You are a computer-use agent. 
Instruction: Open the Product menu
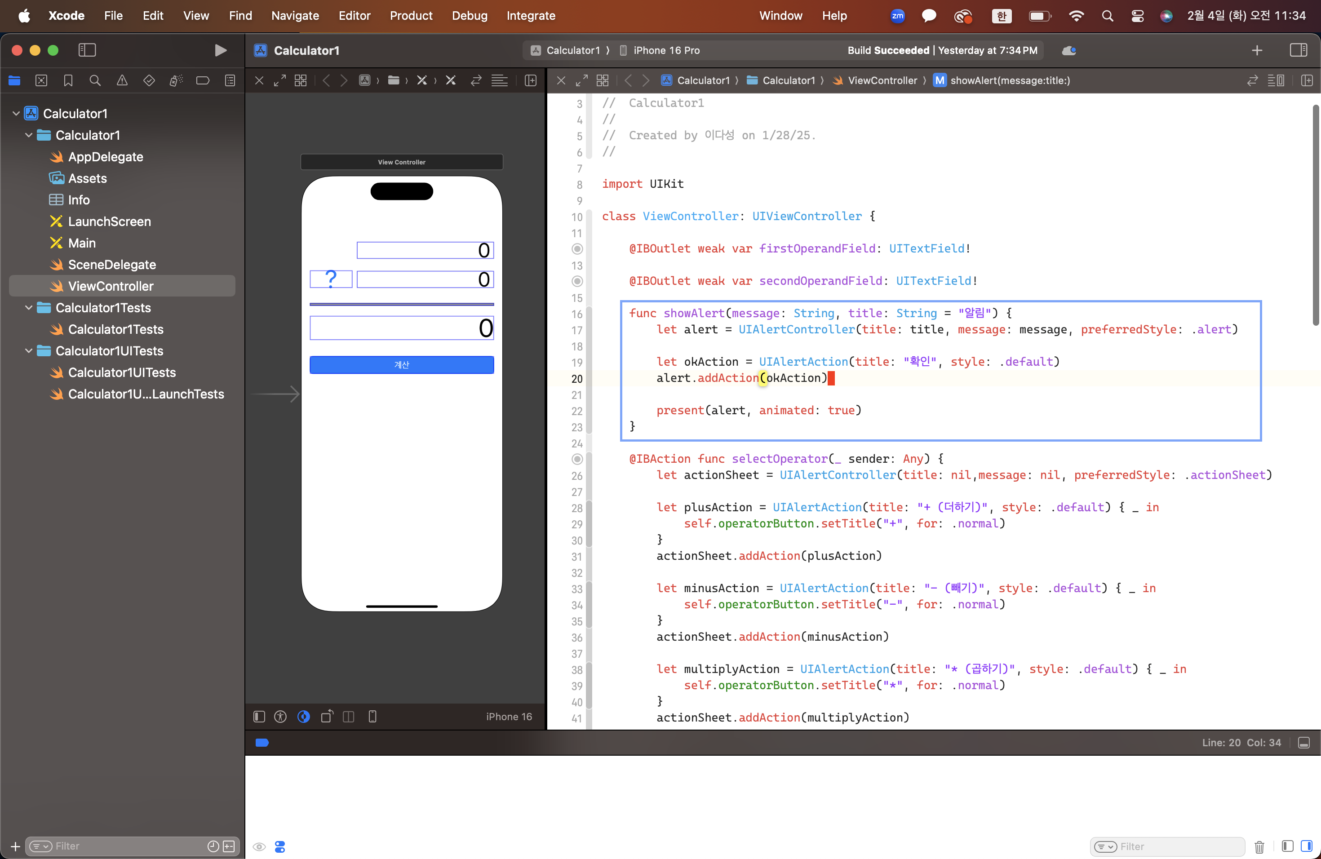click(x=411, y=16)
